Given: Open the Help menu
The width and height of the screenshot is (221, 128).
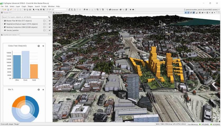Looking at the screenshot, I should pos(58,6).
